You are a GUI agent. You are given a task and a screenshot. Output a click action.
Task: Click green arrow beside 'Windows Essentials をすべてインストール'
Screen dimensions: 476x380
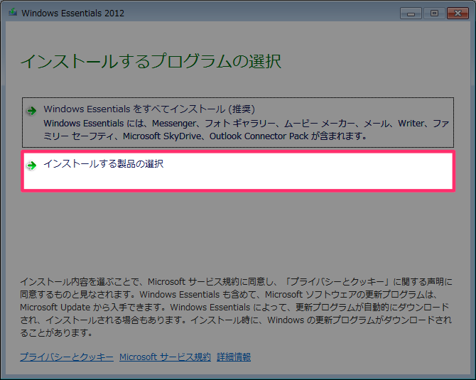pyautogui.click(x=31, y=111)
